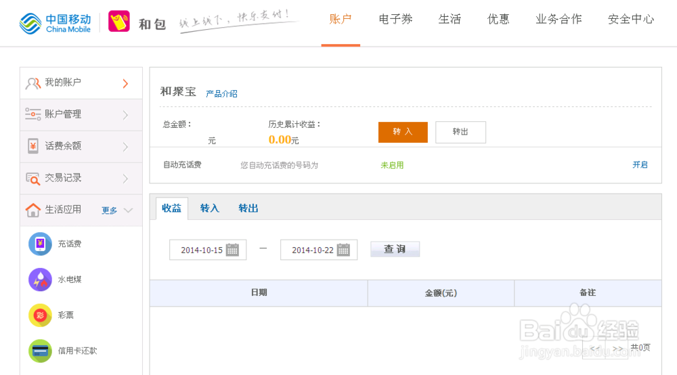Click the start date field 2014-10-15

[x=208, y=250]
